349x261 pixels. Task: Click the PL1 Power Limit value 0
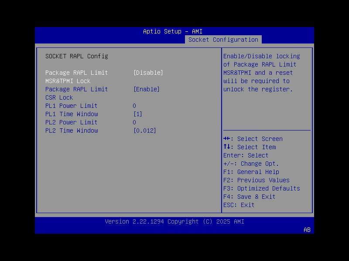[x=134, y=106]
